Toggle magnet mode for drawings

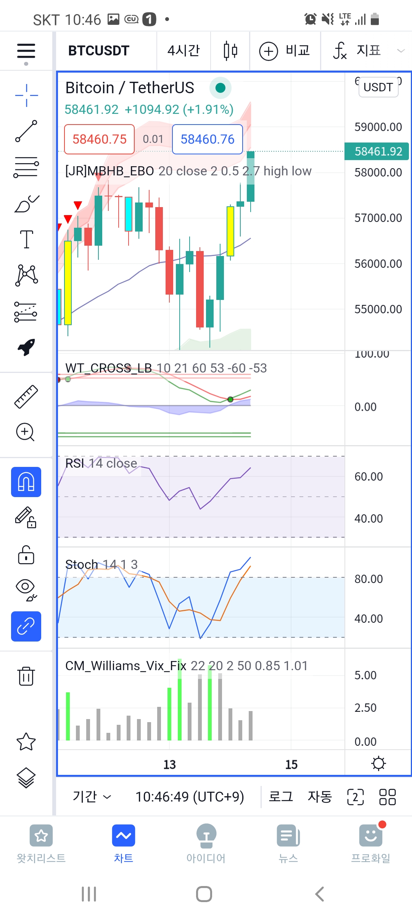click(26, 482)
